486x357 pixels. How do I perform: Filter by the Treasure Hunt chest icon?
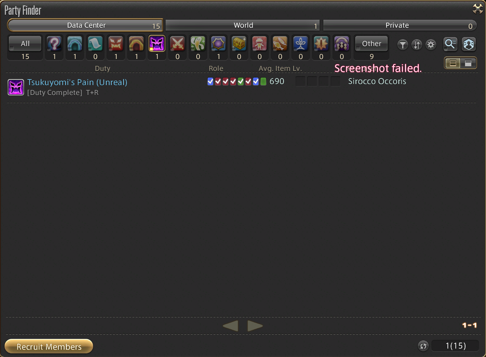coord(239,44)
